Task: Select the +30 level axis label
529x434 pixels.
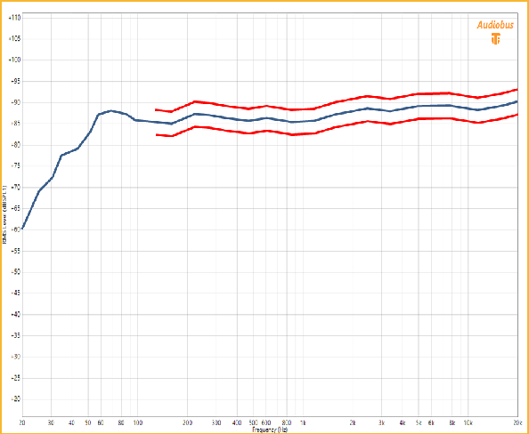Action: [x=17, y=357]
